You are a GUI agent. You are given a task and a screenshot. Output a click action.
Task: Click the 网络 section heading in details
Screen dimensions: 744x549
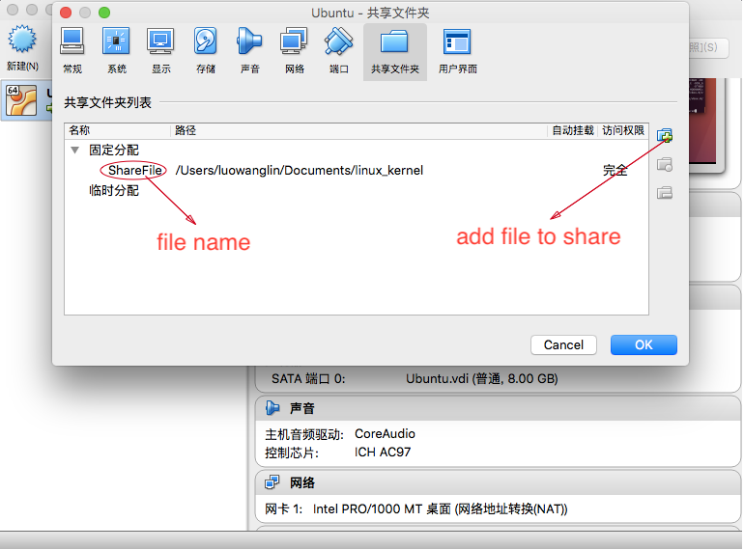pos(302,482)
